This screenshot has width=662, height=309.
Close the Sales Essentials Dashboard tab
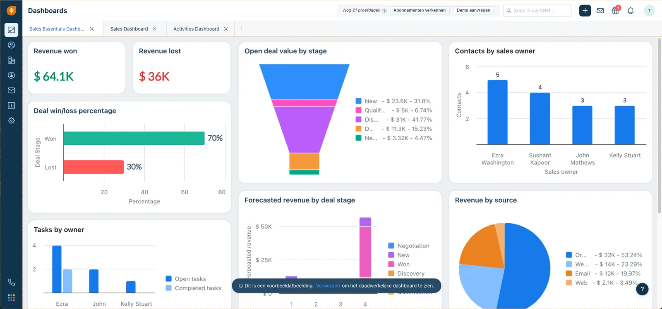[92, 29]
